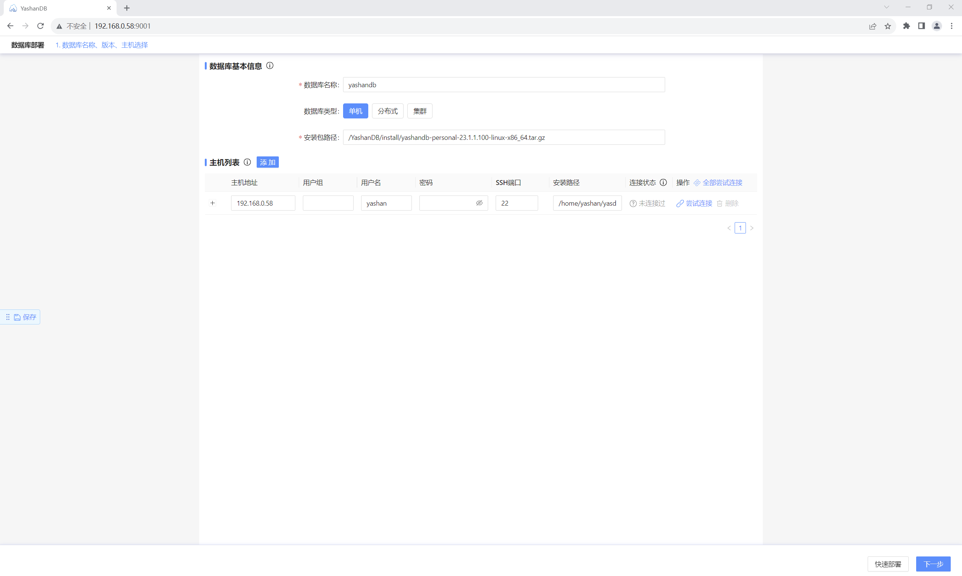Viewport: 962px width, 576px height.
Task: Click 全部尝试连接 link
Action: coord(722,182)
